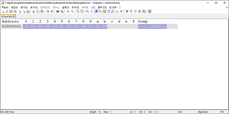Open the 설정(T) menu

pyautogui.click(x=66, y=7)
